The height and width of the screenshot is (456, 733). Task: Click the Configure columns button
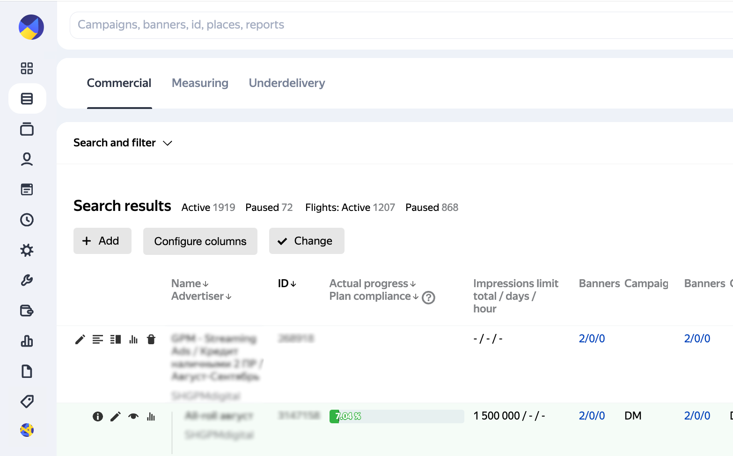coord(200,241)
